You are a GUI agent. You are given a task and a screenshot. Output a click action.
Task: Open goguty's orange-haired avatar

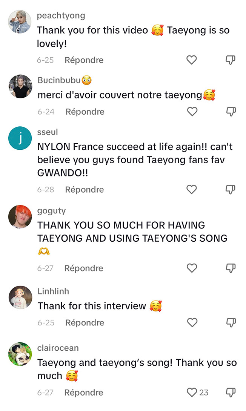[x=20, y=216]
